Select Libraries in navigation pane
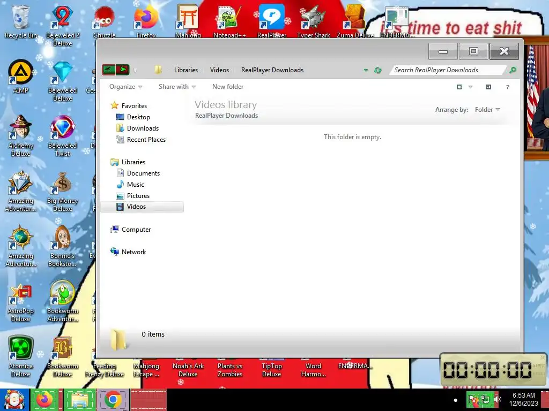 click(x=128, y=162)
